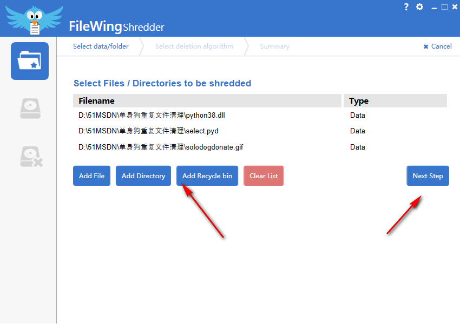This screenshot has height=324, width=460.
Task: Click Add Directory to include a folder
Action: [143, 176]
